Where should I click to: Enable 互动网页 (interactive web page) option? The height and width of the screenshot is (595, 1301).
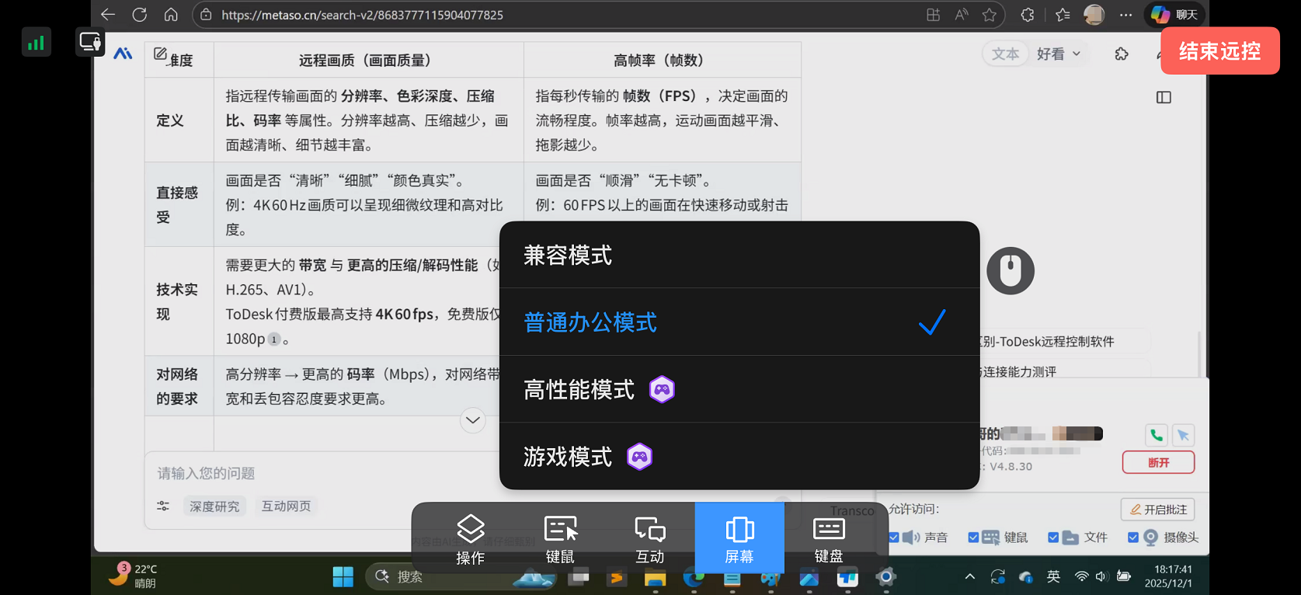click(286, 506)
